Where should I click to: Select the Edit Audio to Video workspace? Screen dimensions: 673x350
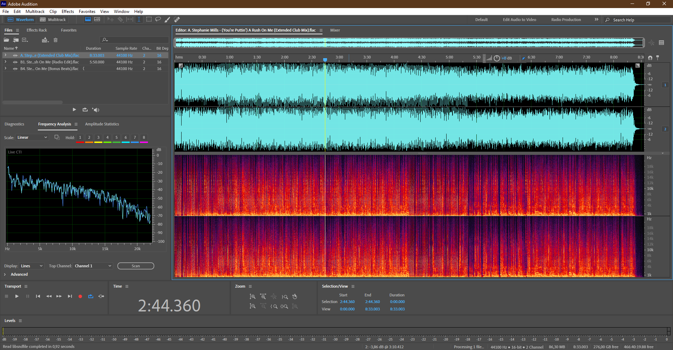coord(519,20)
